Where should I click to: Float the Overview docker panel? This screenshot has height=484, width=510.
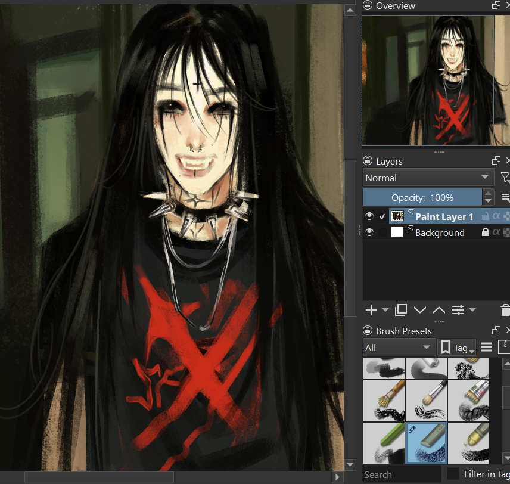point(496,5)
